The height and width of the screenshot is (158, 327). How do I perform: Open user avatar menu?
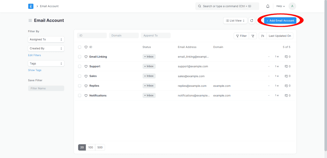[292, 6]
